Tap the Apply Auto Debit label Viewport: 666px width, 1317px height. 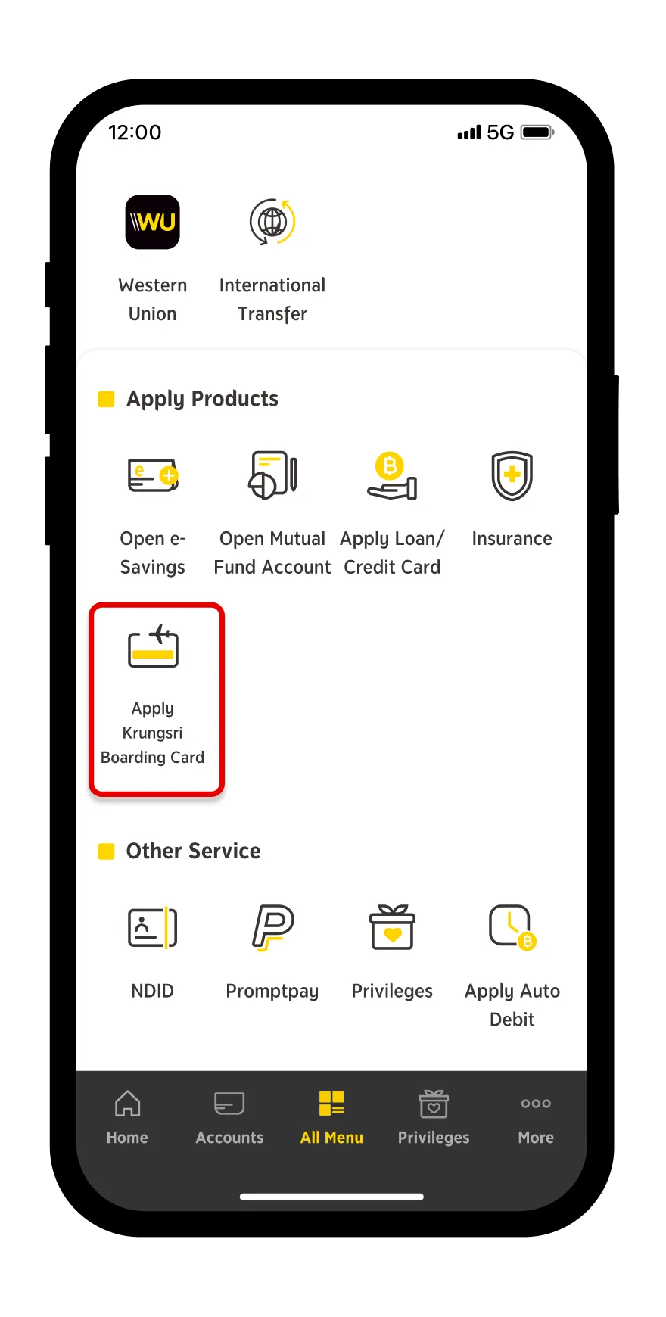512,1005
